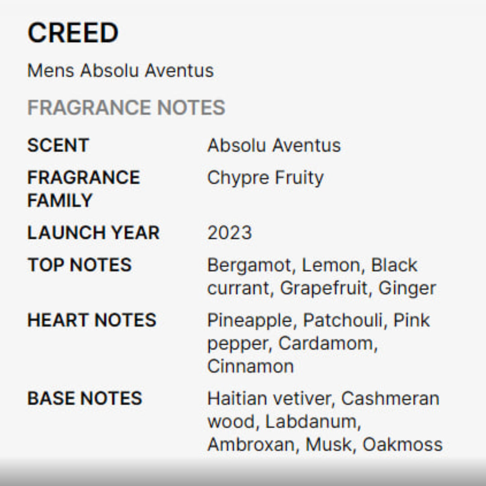The height and width of the screenshot is (486, 486).
Task: Select the 2023 launch year value
Action: click(x=229, y=233)
